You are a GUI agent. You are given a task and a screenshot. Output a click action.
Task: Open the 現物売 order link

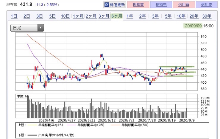tap(161, 5)
